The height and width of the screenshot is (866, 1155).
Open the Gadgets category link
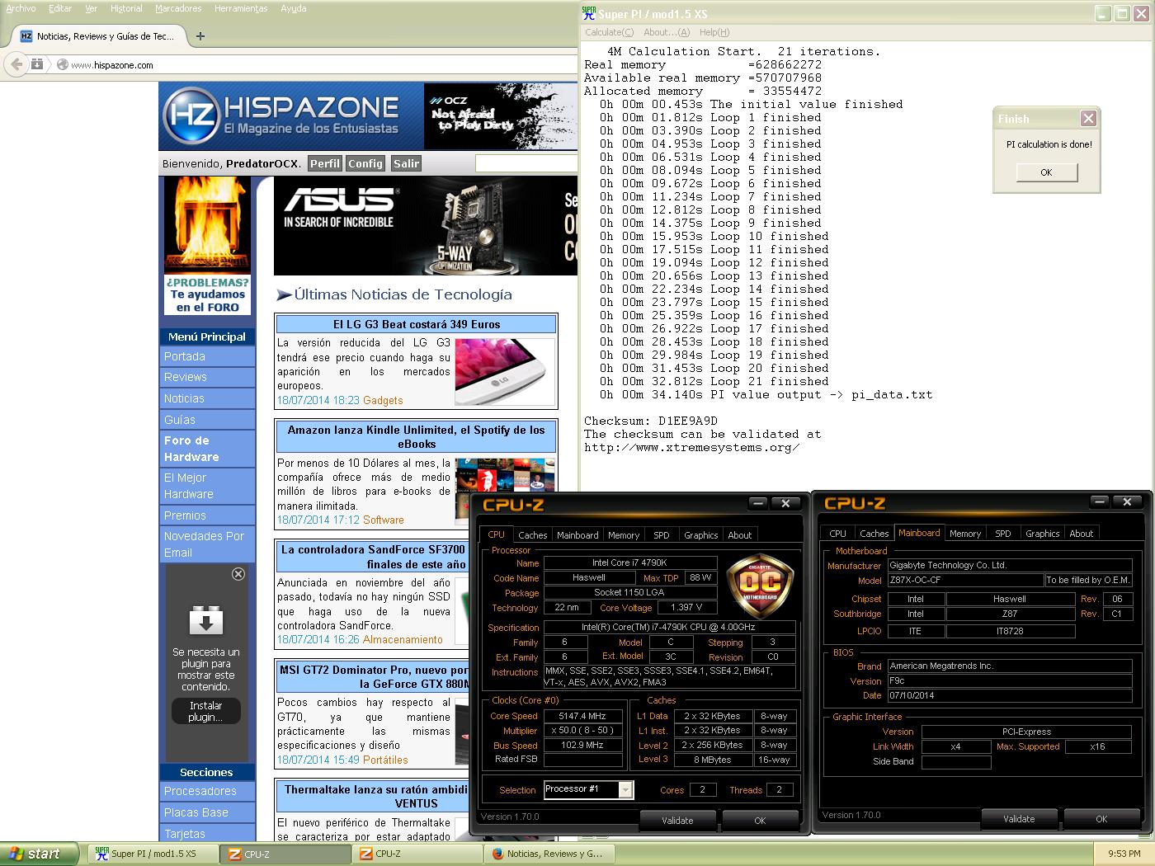click(x=383, y=400)
